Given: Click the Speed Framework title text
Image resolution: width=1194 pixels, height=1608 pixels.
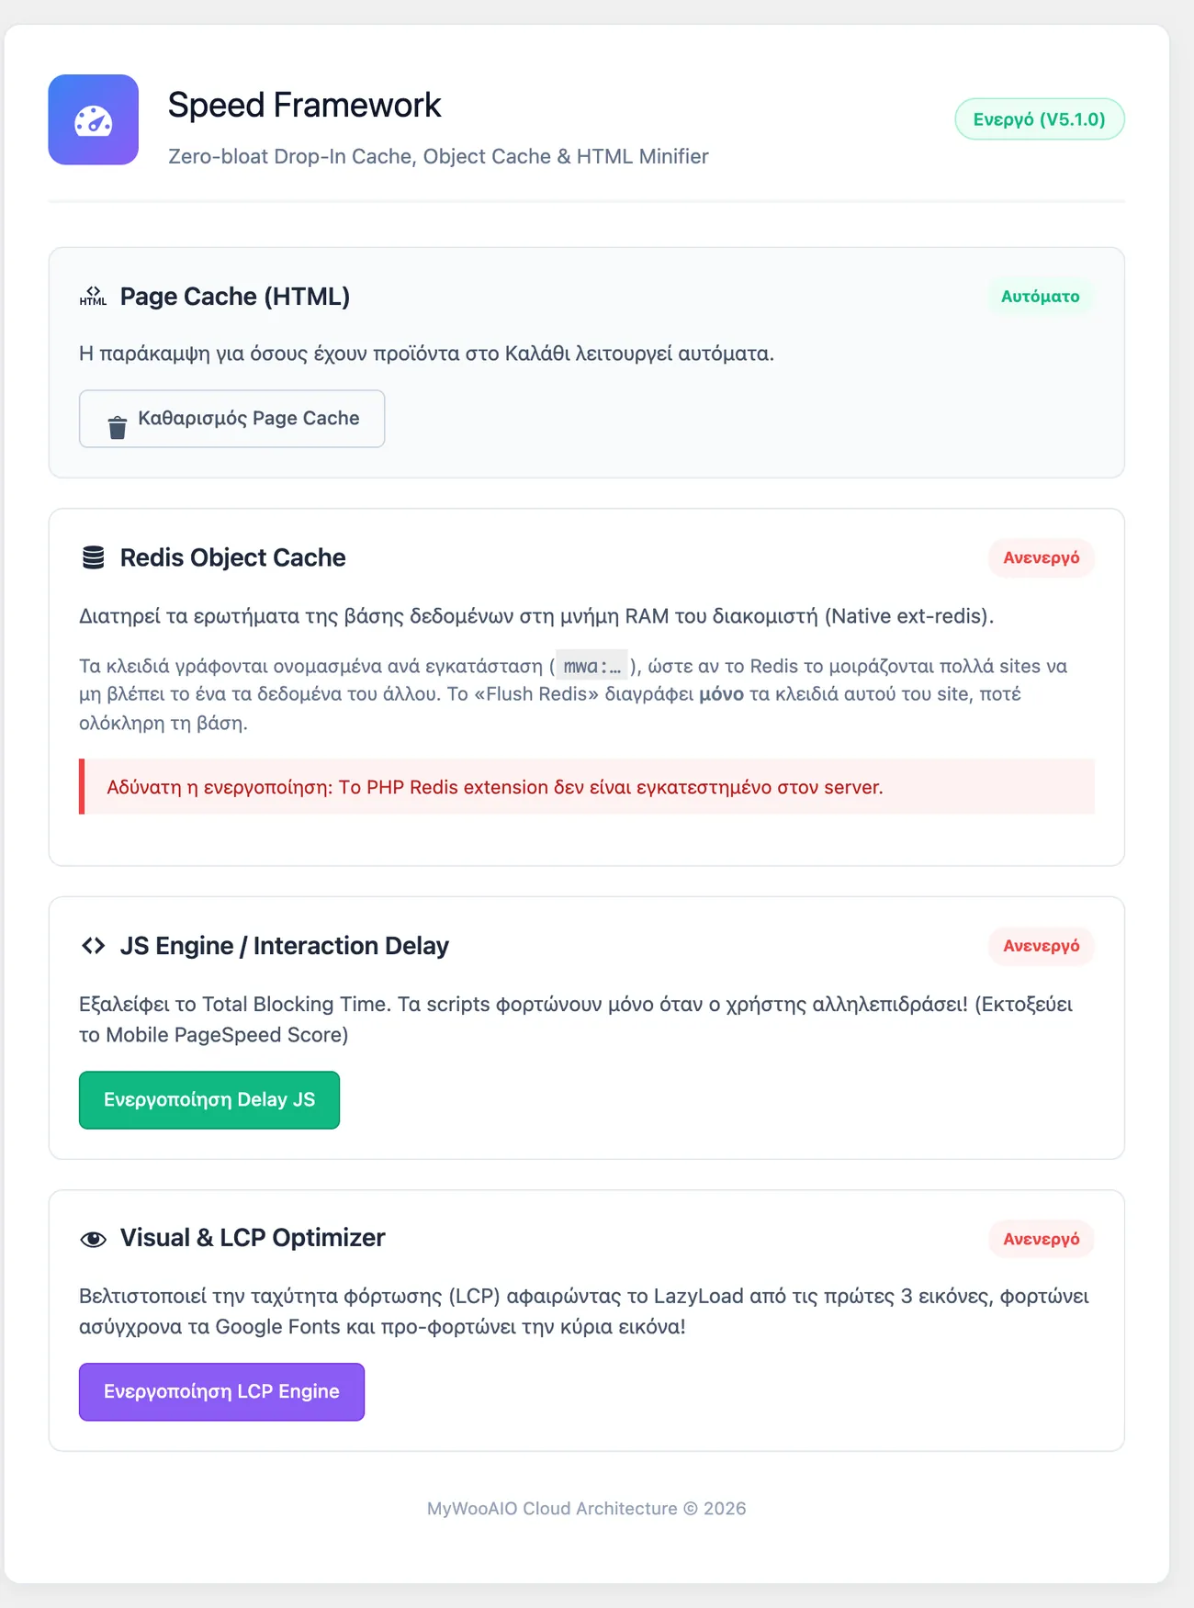Looking at the screenshot, I should [305, 105].
